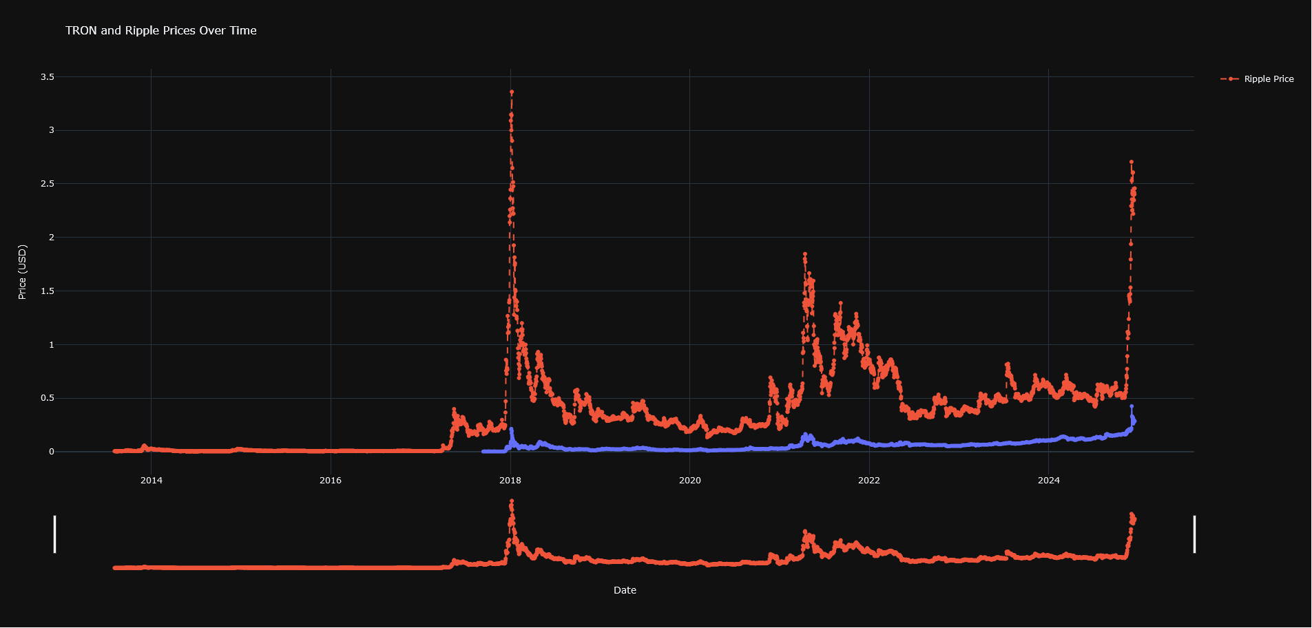Click the 2 y-axis tick label
Image resolution: width=1312 pixels, height=628 pixels.
point(52,238)
